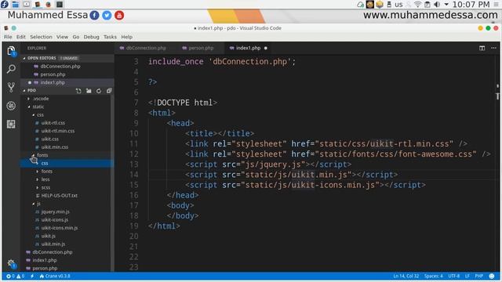Click the Ln 14, Col 32 status item

pos(406,276)
